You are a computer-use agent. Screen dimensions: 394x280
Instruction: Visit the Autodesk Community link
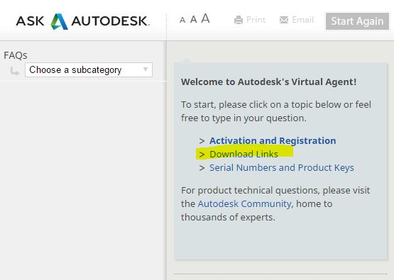[244, 203]
